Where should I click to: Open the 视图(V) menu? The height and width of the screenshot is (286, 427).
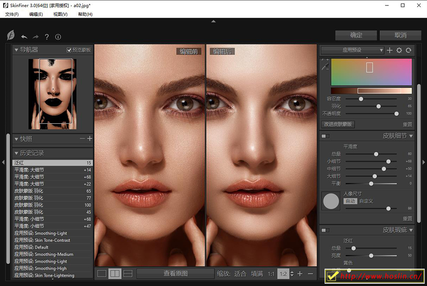pos(60,14)
